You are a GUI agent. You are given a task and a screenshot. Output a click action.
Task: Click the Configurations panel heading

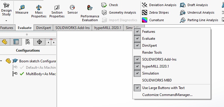[28, 50]
